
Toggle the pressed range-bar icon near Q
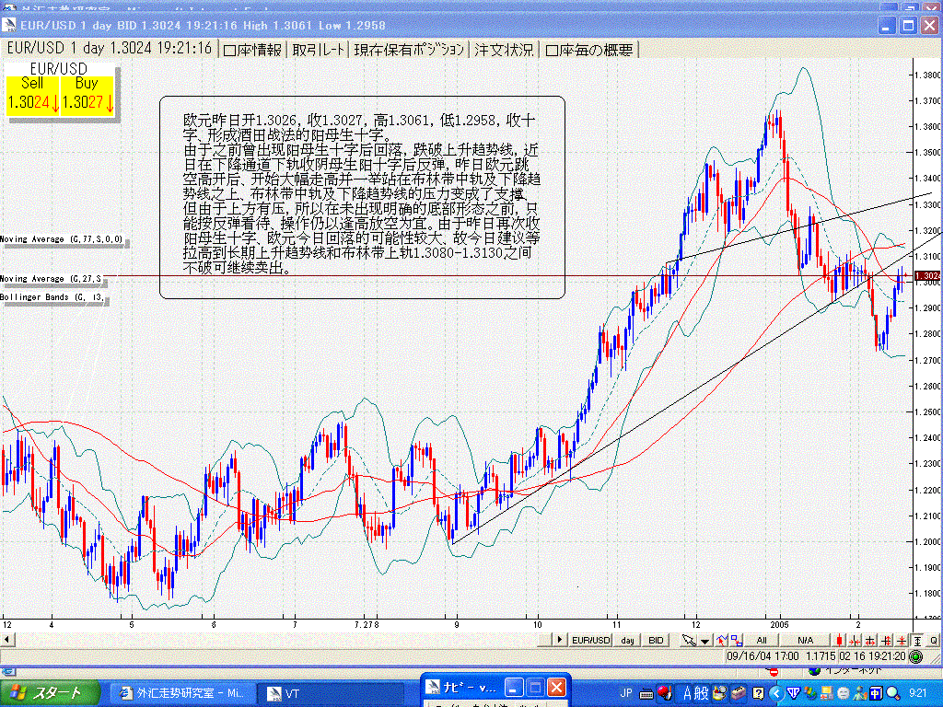[918, 639]
